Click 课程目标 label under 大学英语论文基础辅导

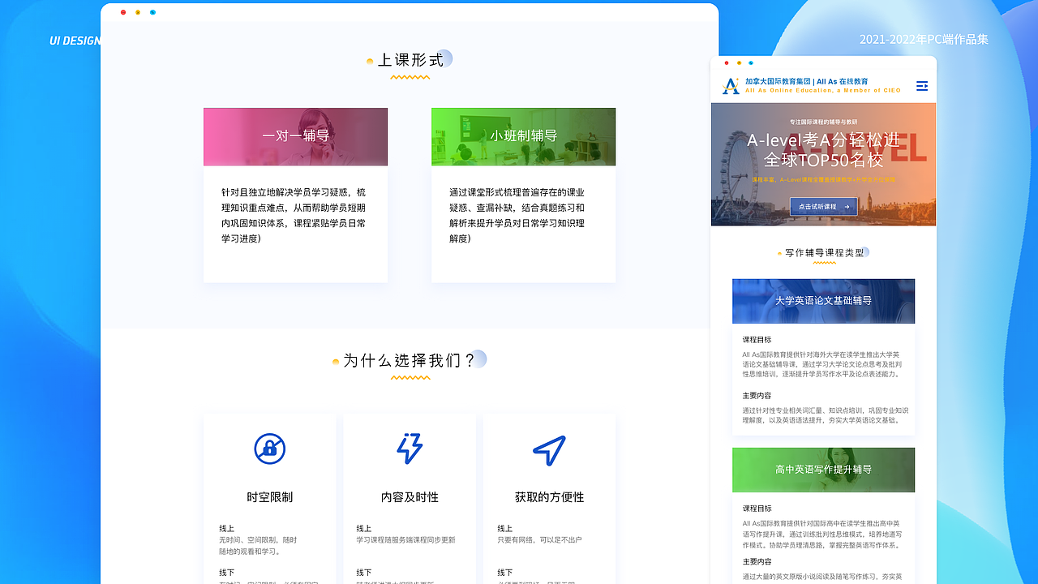click(x=757, y=340)
